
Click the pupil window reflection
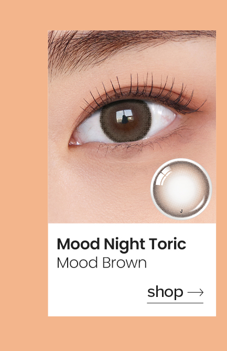point(125,116)
